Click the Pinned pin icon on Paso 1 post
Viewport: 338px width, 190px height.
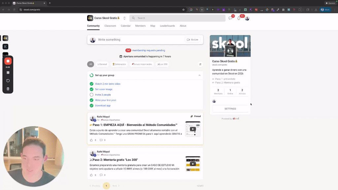[192, 116]
